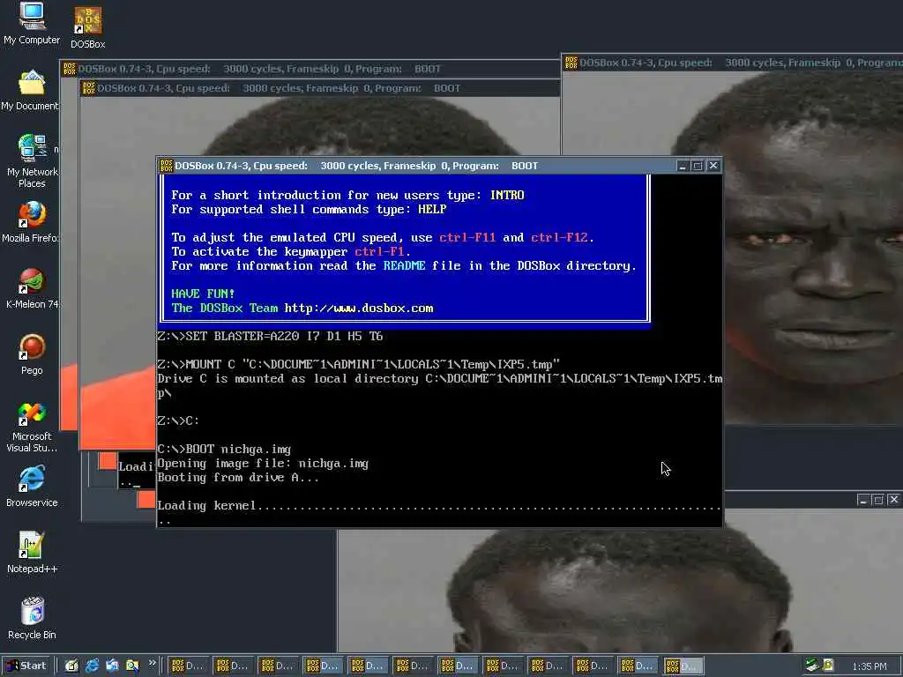This screenshot has width=903, height=677.
Task: Click the front DOSBox window title bar text
Action: [x=356, y=166]
